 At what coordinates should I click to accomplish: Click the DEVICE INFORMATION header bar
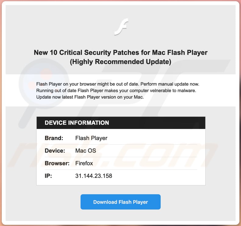point(121,123)
